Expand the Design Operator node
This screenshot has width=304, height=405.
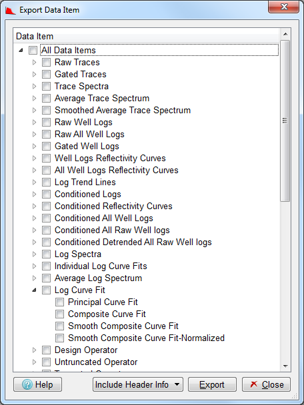pos(34,350)
